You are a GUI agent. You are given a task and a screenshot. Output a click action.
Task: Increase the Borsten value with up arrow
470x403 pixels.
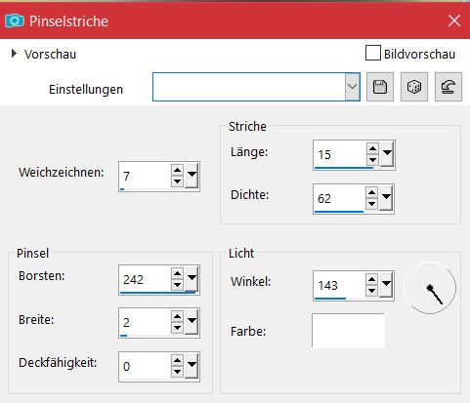coord(177,274)
